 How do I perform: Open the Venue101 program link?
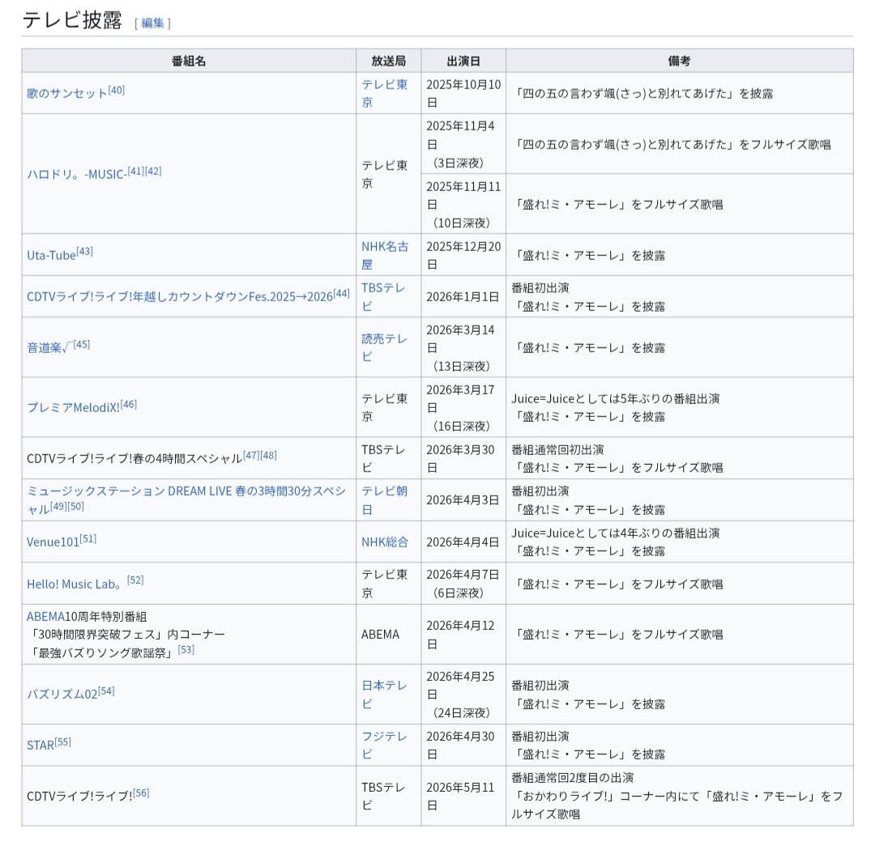pos(53,542)
